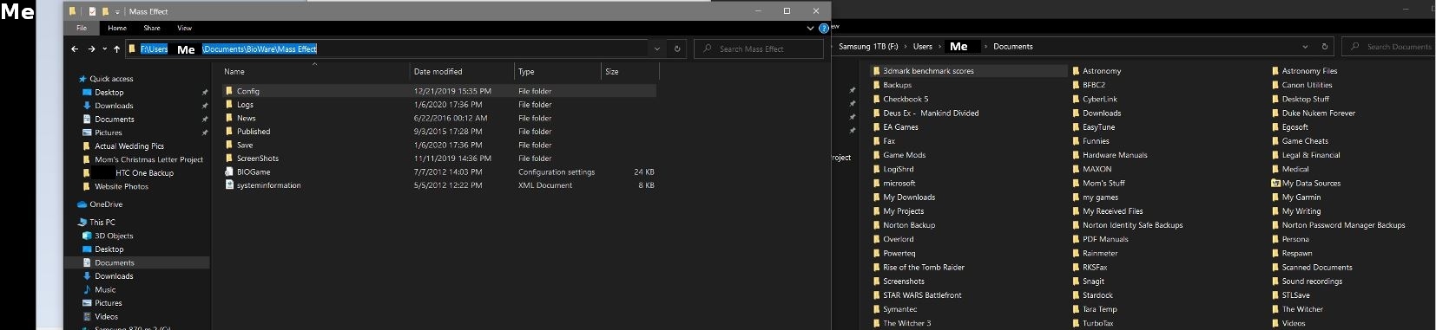1436x330 pixels.
Task: Select Norton Identity Safe Backups folder
Action: [x=1132, y=225]
